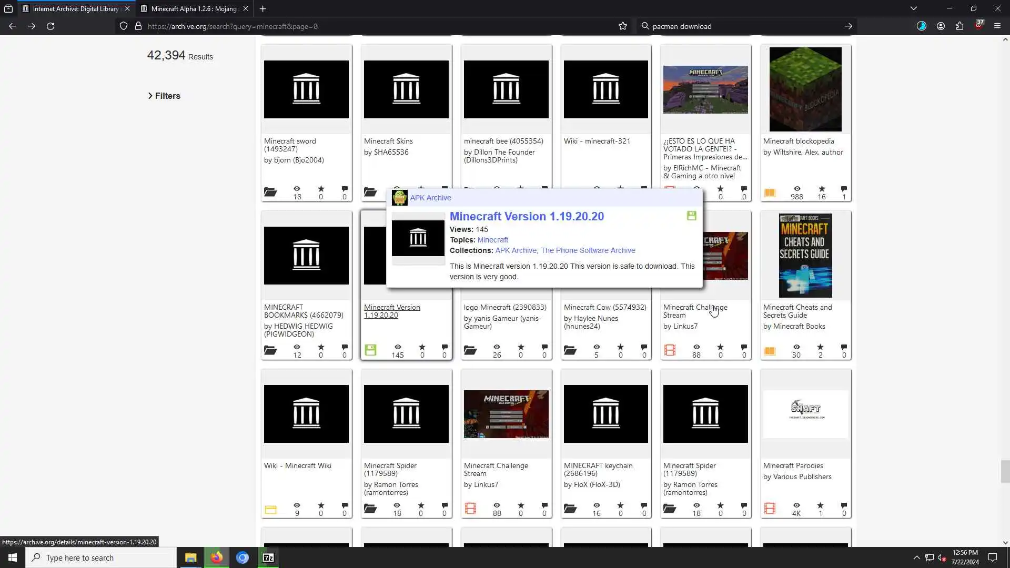This screenshot has height=568, width=1010.
Task: Open the Firefox extensions puzzle icon
Action: [959, 26]
